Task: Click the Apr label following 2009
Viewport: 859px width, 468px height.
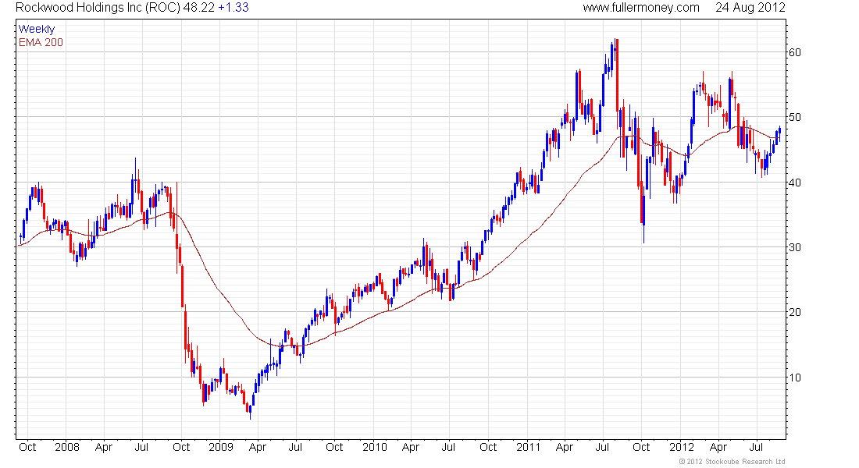Action: [x=258, y=447]
